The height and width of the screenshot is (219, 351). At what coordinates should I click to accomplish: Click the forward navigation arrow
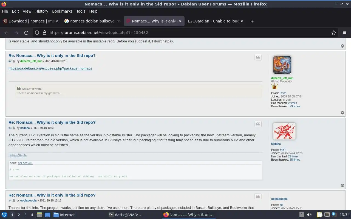16,33
